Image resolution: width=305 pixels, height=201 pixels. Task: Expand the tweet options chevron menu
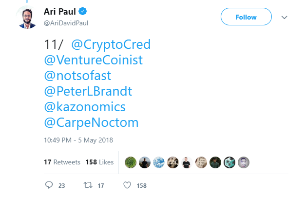pos(285,17)
